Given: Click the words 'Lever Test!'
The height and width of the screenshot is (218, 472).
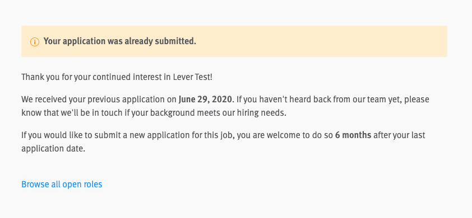Looking at the screenshot, I should tap(193, 77).
